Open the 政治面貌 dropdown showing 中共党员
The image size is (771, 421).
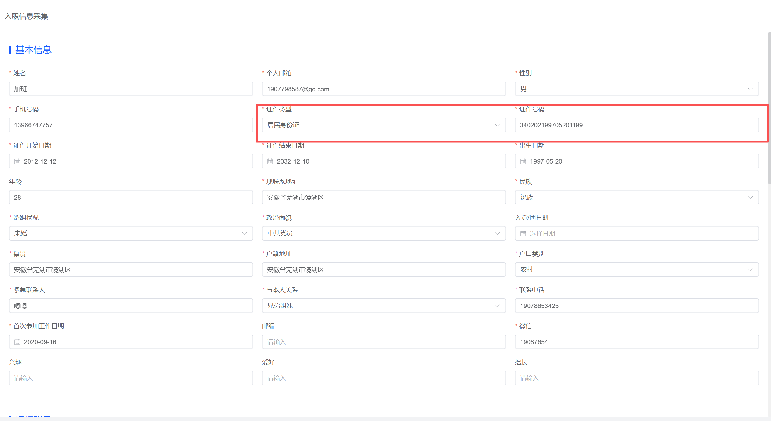[384, 234]
